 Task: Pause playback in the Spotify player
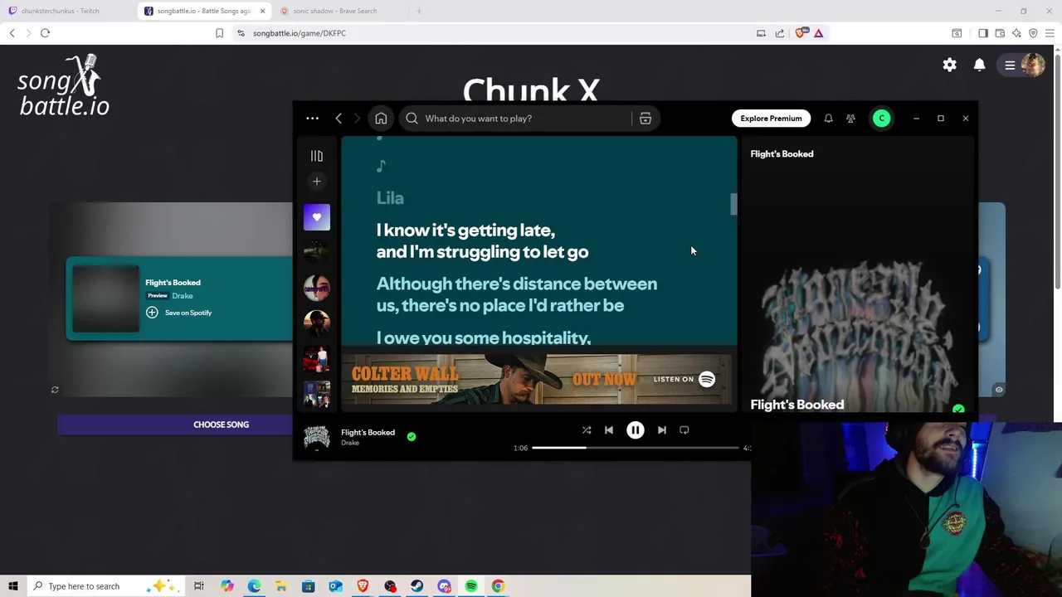pyautogui.click(x=635, y=430)
